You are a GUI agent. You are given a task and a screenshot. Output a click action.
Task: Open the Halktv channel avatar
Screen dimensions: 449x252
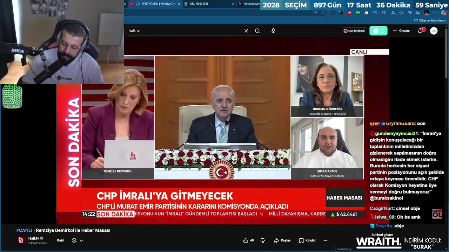tap(21, 240)
